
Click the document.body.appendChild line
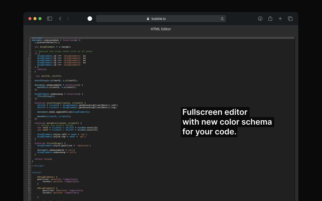(x=63, y=112)
